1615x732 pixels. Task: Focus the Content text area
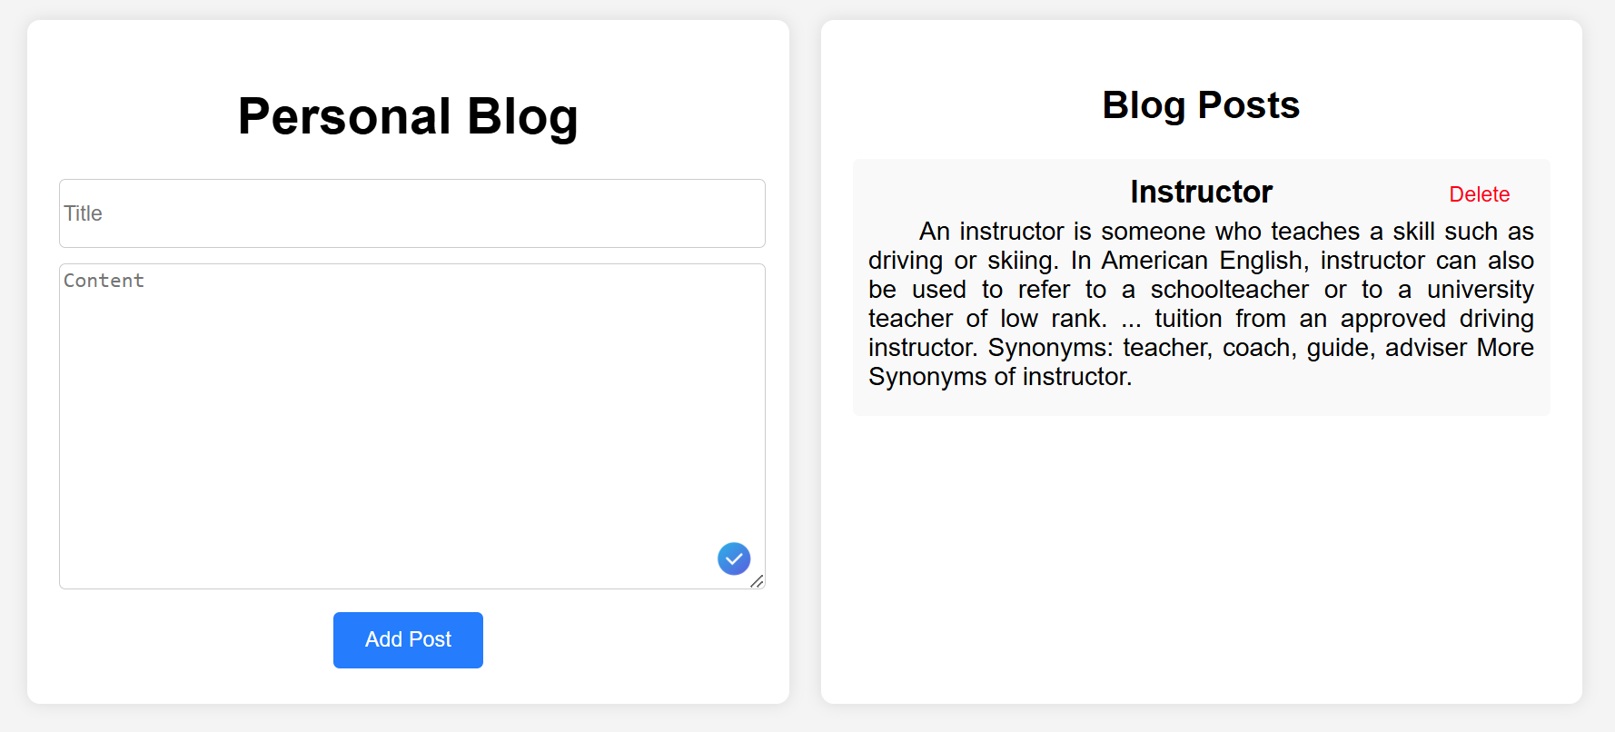[x=412, y=426]
